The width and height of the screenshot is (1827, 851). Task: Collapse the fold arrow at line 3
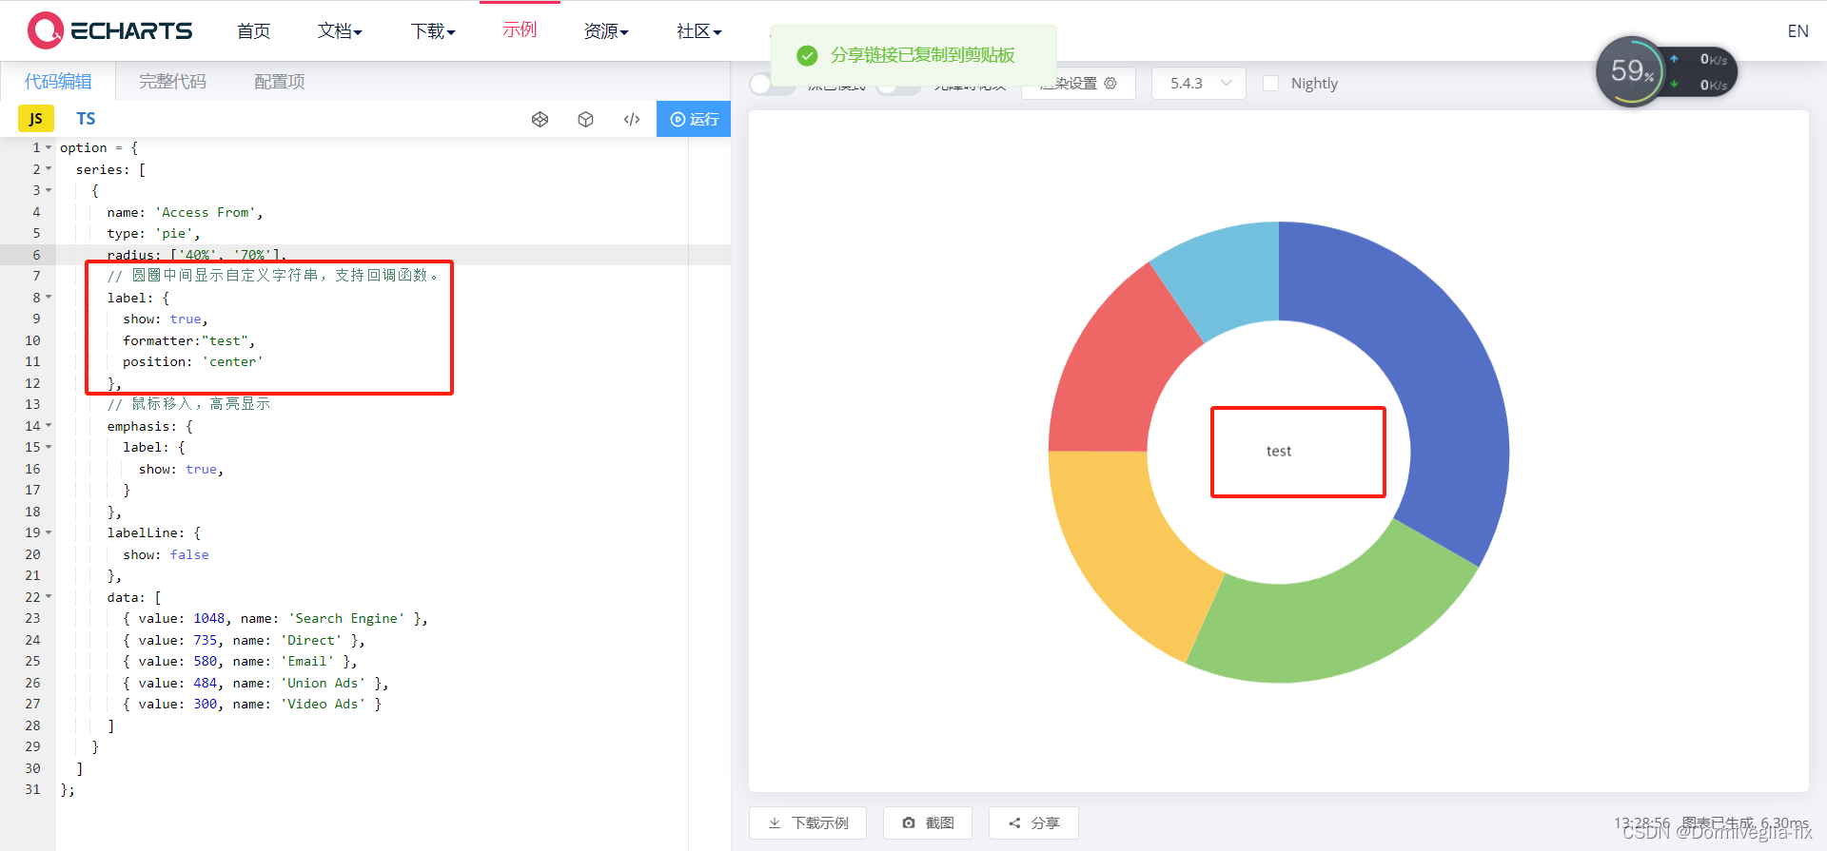point(49,190)
